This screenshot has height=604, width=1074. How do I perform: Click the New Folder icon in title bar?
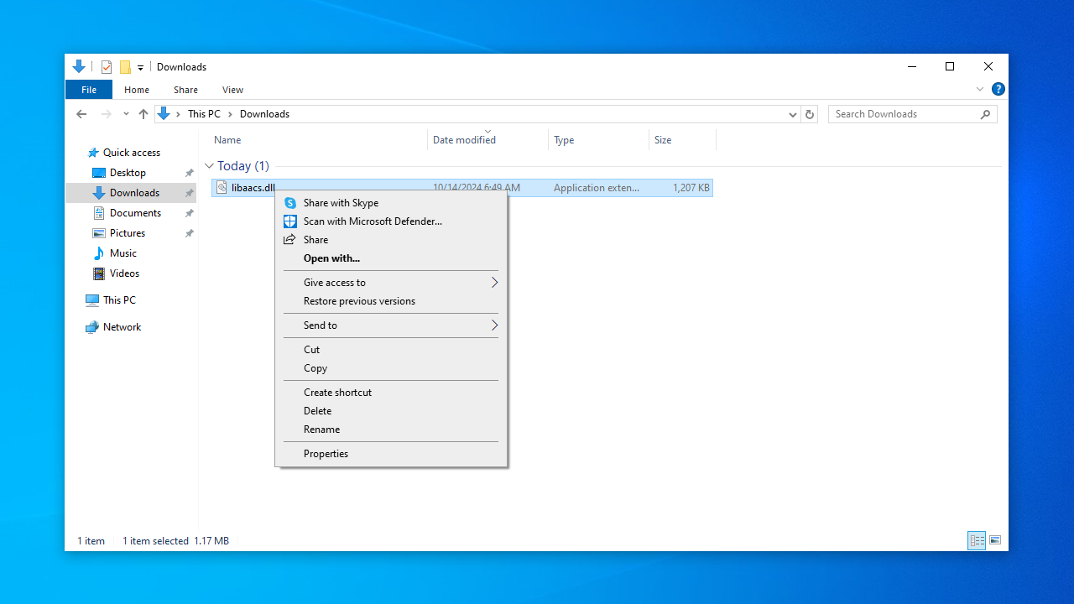[x=125, y=67]
